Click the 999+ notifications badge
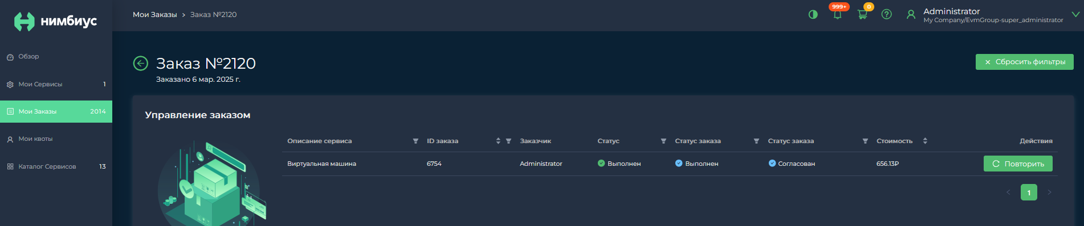This screenshot has height=226, width=1084. (x=839, y=7)
